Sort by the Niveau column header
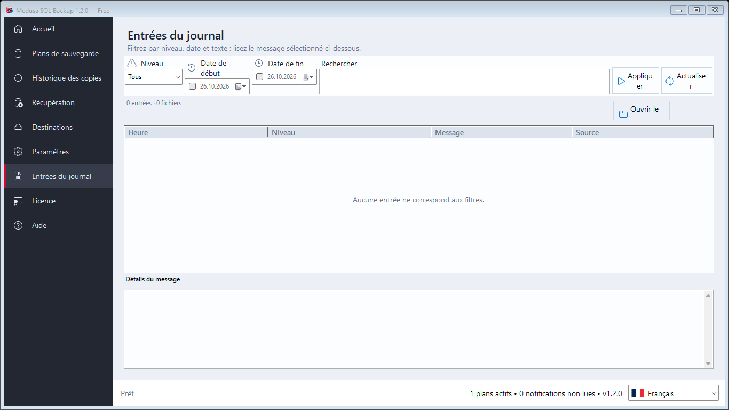This screenshot has height=410, width=729. click(349, 132)
